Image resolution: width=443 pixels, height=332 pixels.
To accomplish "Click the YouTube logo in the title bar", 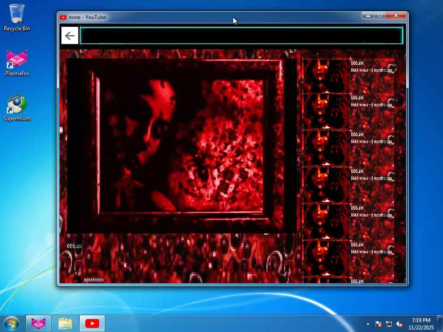I will (63, 17).
